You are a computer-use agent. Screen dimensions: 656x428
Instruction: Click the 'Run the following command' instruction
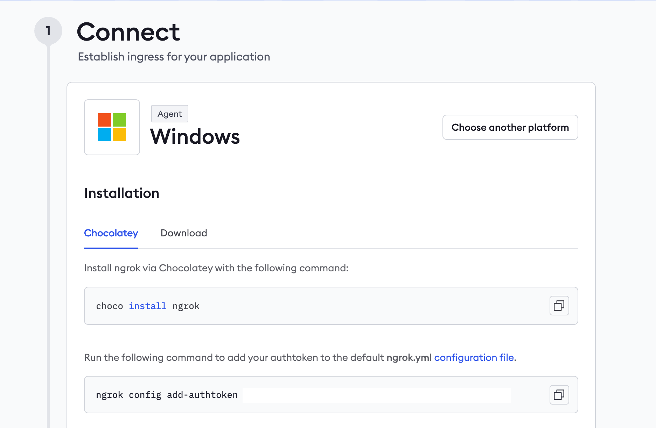[234, 357]
